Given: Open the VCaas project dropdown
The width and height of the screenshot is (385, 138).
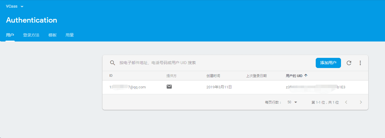Looking at the screenshot, I should [14, 6].
